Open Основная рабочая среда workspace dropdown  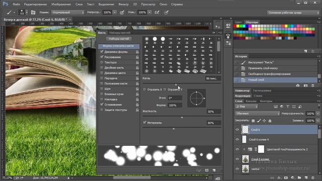293,13
